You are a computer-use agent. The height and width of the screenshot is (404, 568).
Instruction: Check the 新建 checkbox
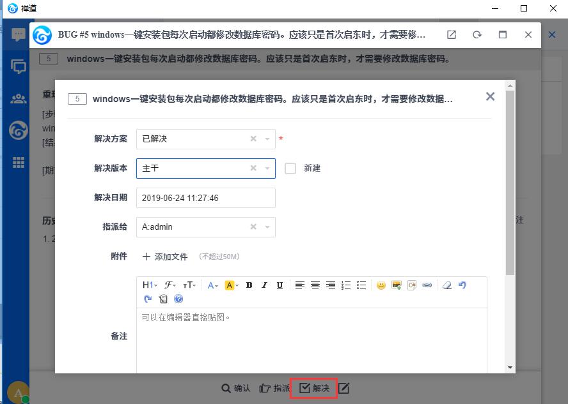(x=290, y=168)
